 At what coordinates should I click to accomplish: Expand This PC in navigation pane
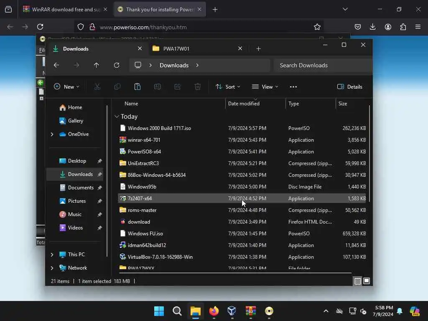[x=52, y=255]
